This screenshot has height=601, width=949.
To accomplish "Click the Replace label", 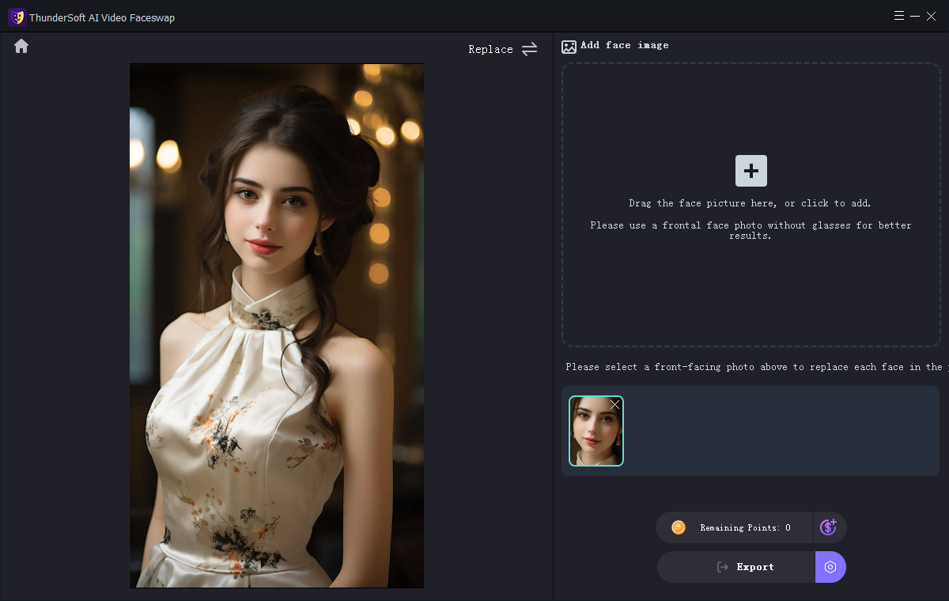I will [x=490, y=49].
